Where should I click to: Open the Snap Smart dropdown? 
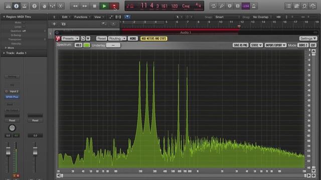pos(227,17)
